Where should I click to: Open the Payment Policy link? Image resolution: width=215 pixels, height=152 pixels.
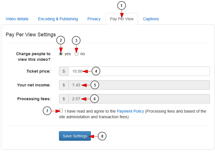130,111
